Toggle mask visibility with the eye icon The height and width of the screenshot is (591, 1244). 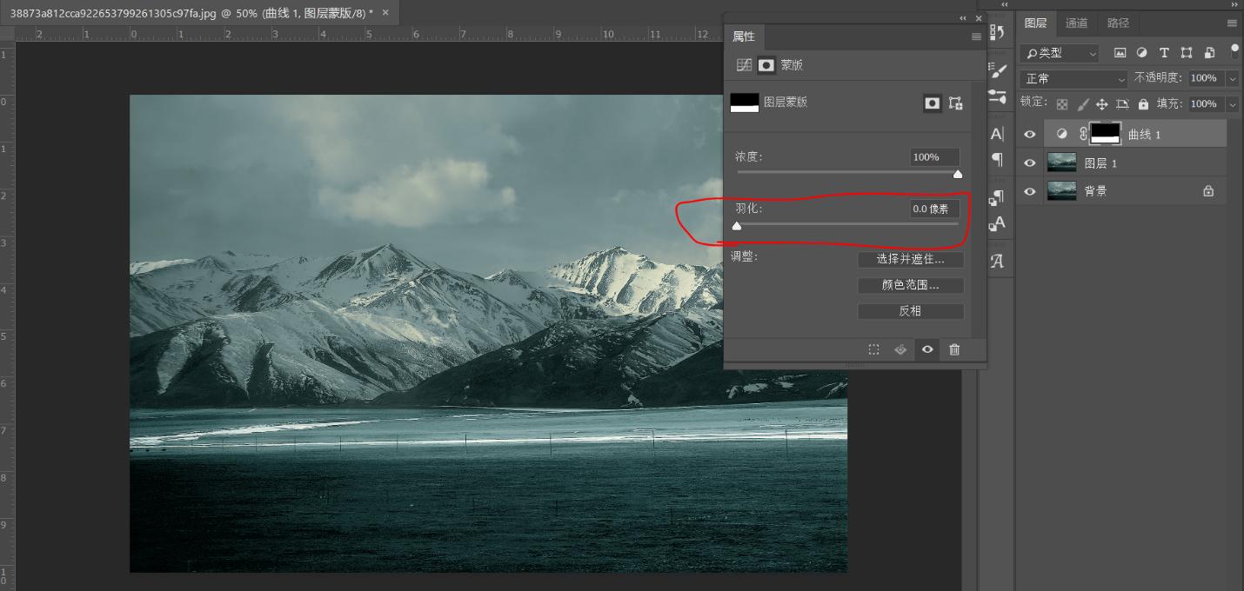(x=926, y=349)
